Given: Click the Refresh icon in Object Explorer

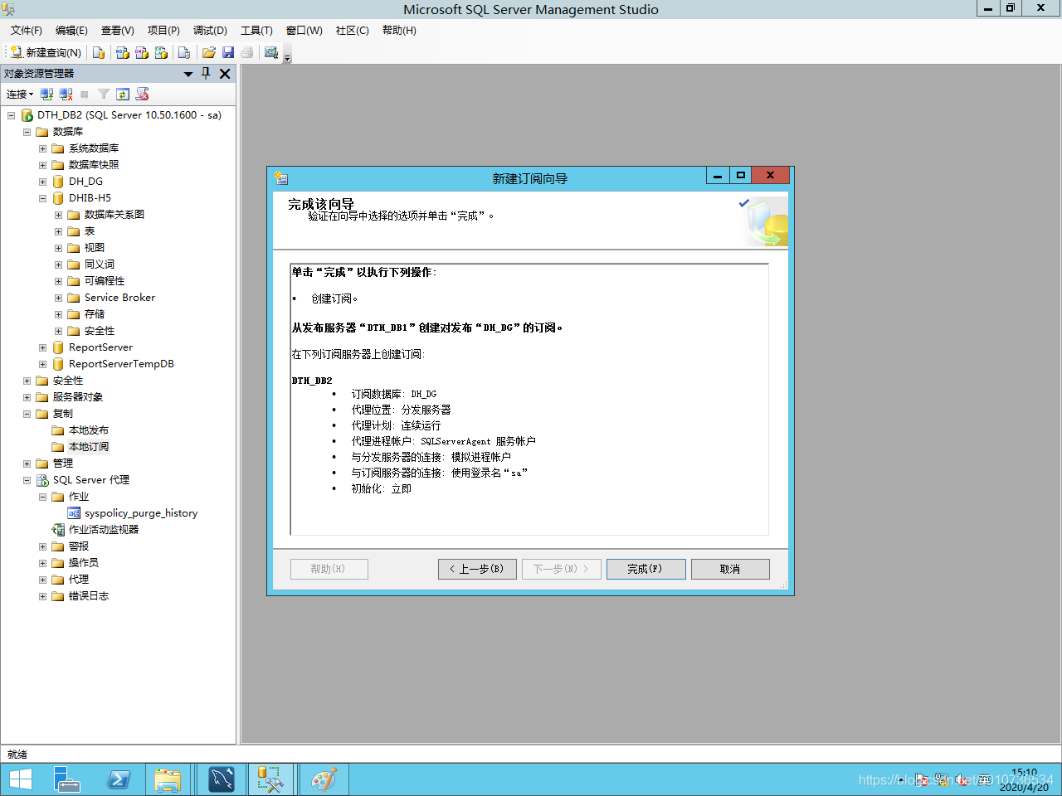Looking at the screenshot, I should (x=123, y=94).
